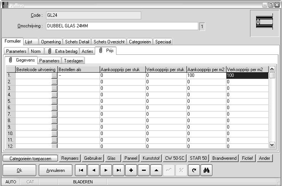Select the Fictief category button
Screen dimensions: 282x186
[247, 158]
